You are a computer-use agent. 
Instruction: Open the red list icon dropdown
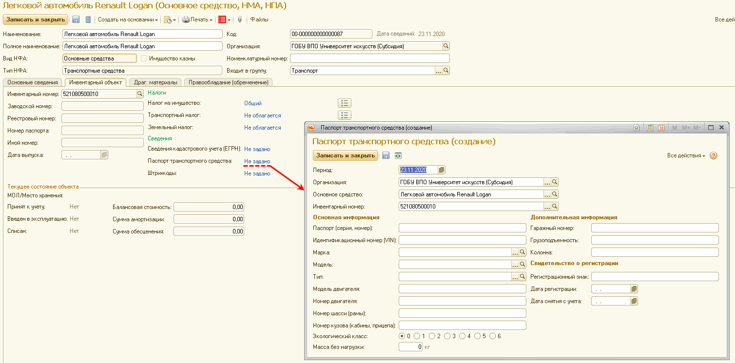[224, 19]
